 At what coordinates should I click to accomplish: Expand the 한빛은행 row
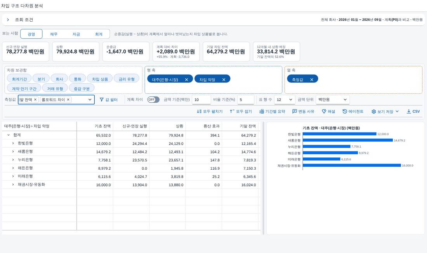click(x=13, y=143)
